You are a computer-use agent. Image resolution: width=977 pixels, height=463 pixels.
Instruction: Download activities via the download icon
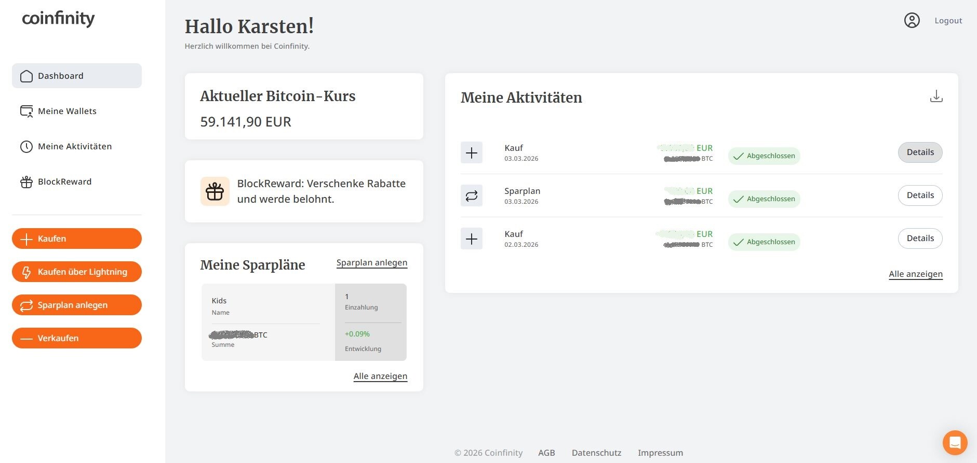tap(936, 96)
